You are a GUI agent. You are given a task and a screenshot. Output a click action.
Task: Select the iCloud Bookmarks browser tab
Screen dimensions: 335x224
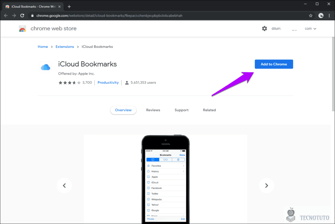[33, 7]
